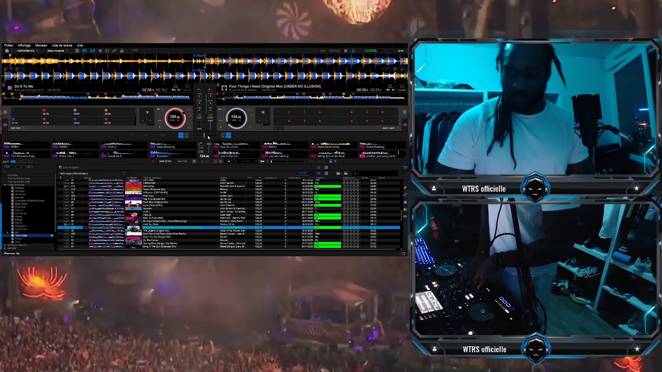This screenshot has width=662, height=372.
Task: Open the Aide menu
Action: click(80, 45)
